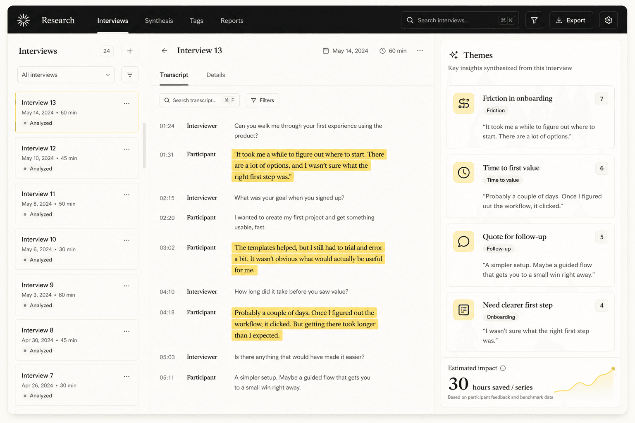
Task: Open options menu on Interview 13 card
Action: (x=127, y=103)
